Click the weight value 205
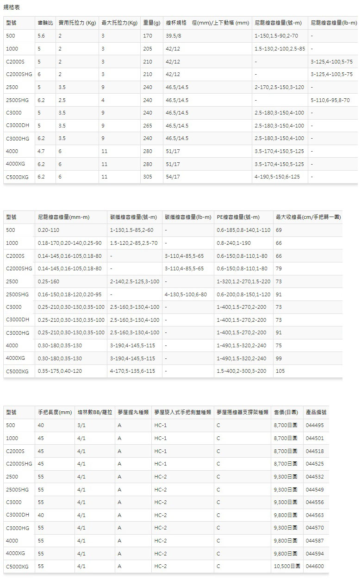 (148, 49)
